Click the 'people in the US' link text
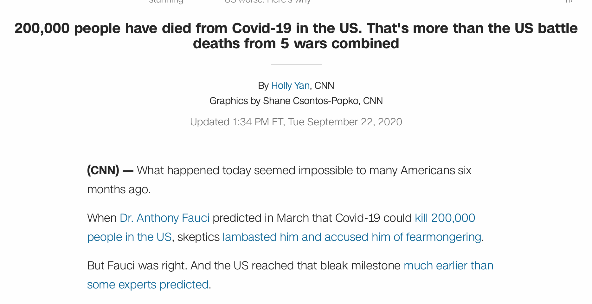 (x=129, y=237)
